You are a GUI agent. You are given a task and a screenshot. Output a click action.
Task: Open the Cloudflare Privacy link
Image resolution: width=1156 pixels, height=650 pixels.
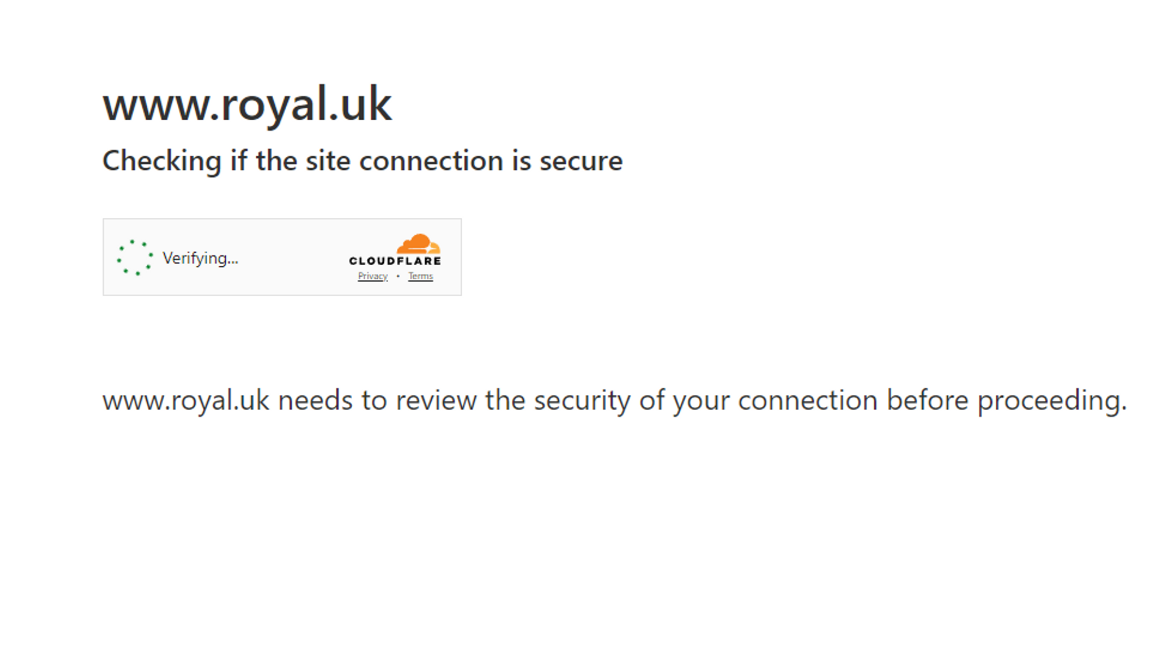click(373, 276)
